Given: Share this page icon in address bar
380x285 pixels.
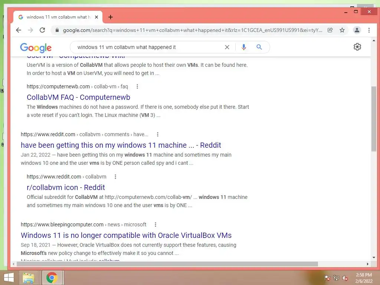Looking at the screenshot, I should click(330, 30).
